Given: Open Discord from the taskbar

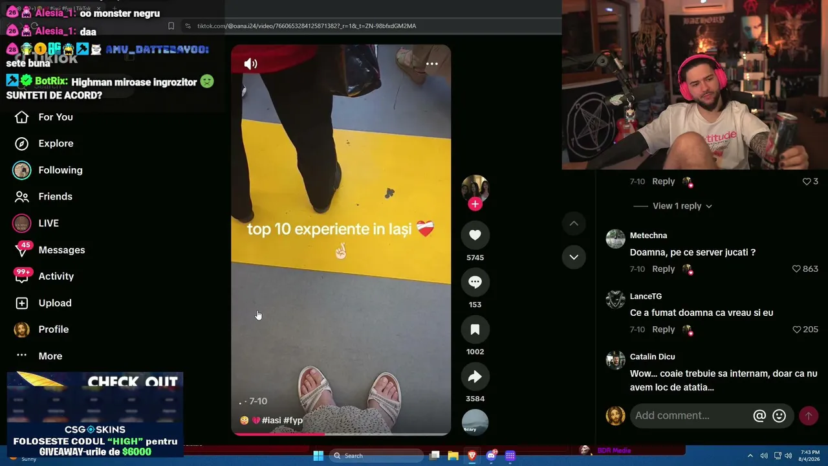Looking at the screenshot, I should pyautogui.click(x=491, y=456).
